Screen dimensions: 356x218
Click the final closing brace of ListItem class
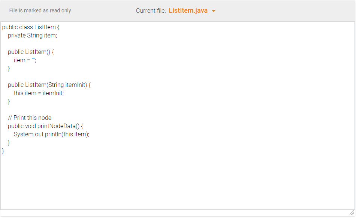tap(3, 151)
